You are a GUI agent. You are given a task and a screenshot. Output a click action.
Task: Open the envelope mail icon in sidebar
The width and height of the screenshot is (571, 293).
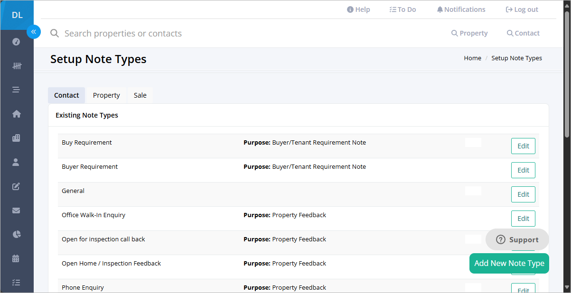tap(16, 211)
